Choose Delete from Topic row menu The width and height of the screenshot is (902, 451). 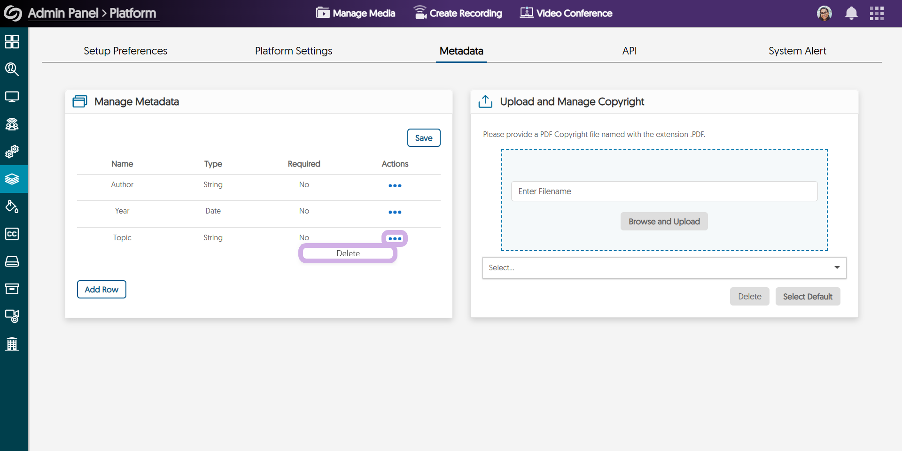348,253
